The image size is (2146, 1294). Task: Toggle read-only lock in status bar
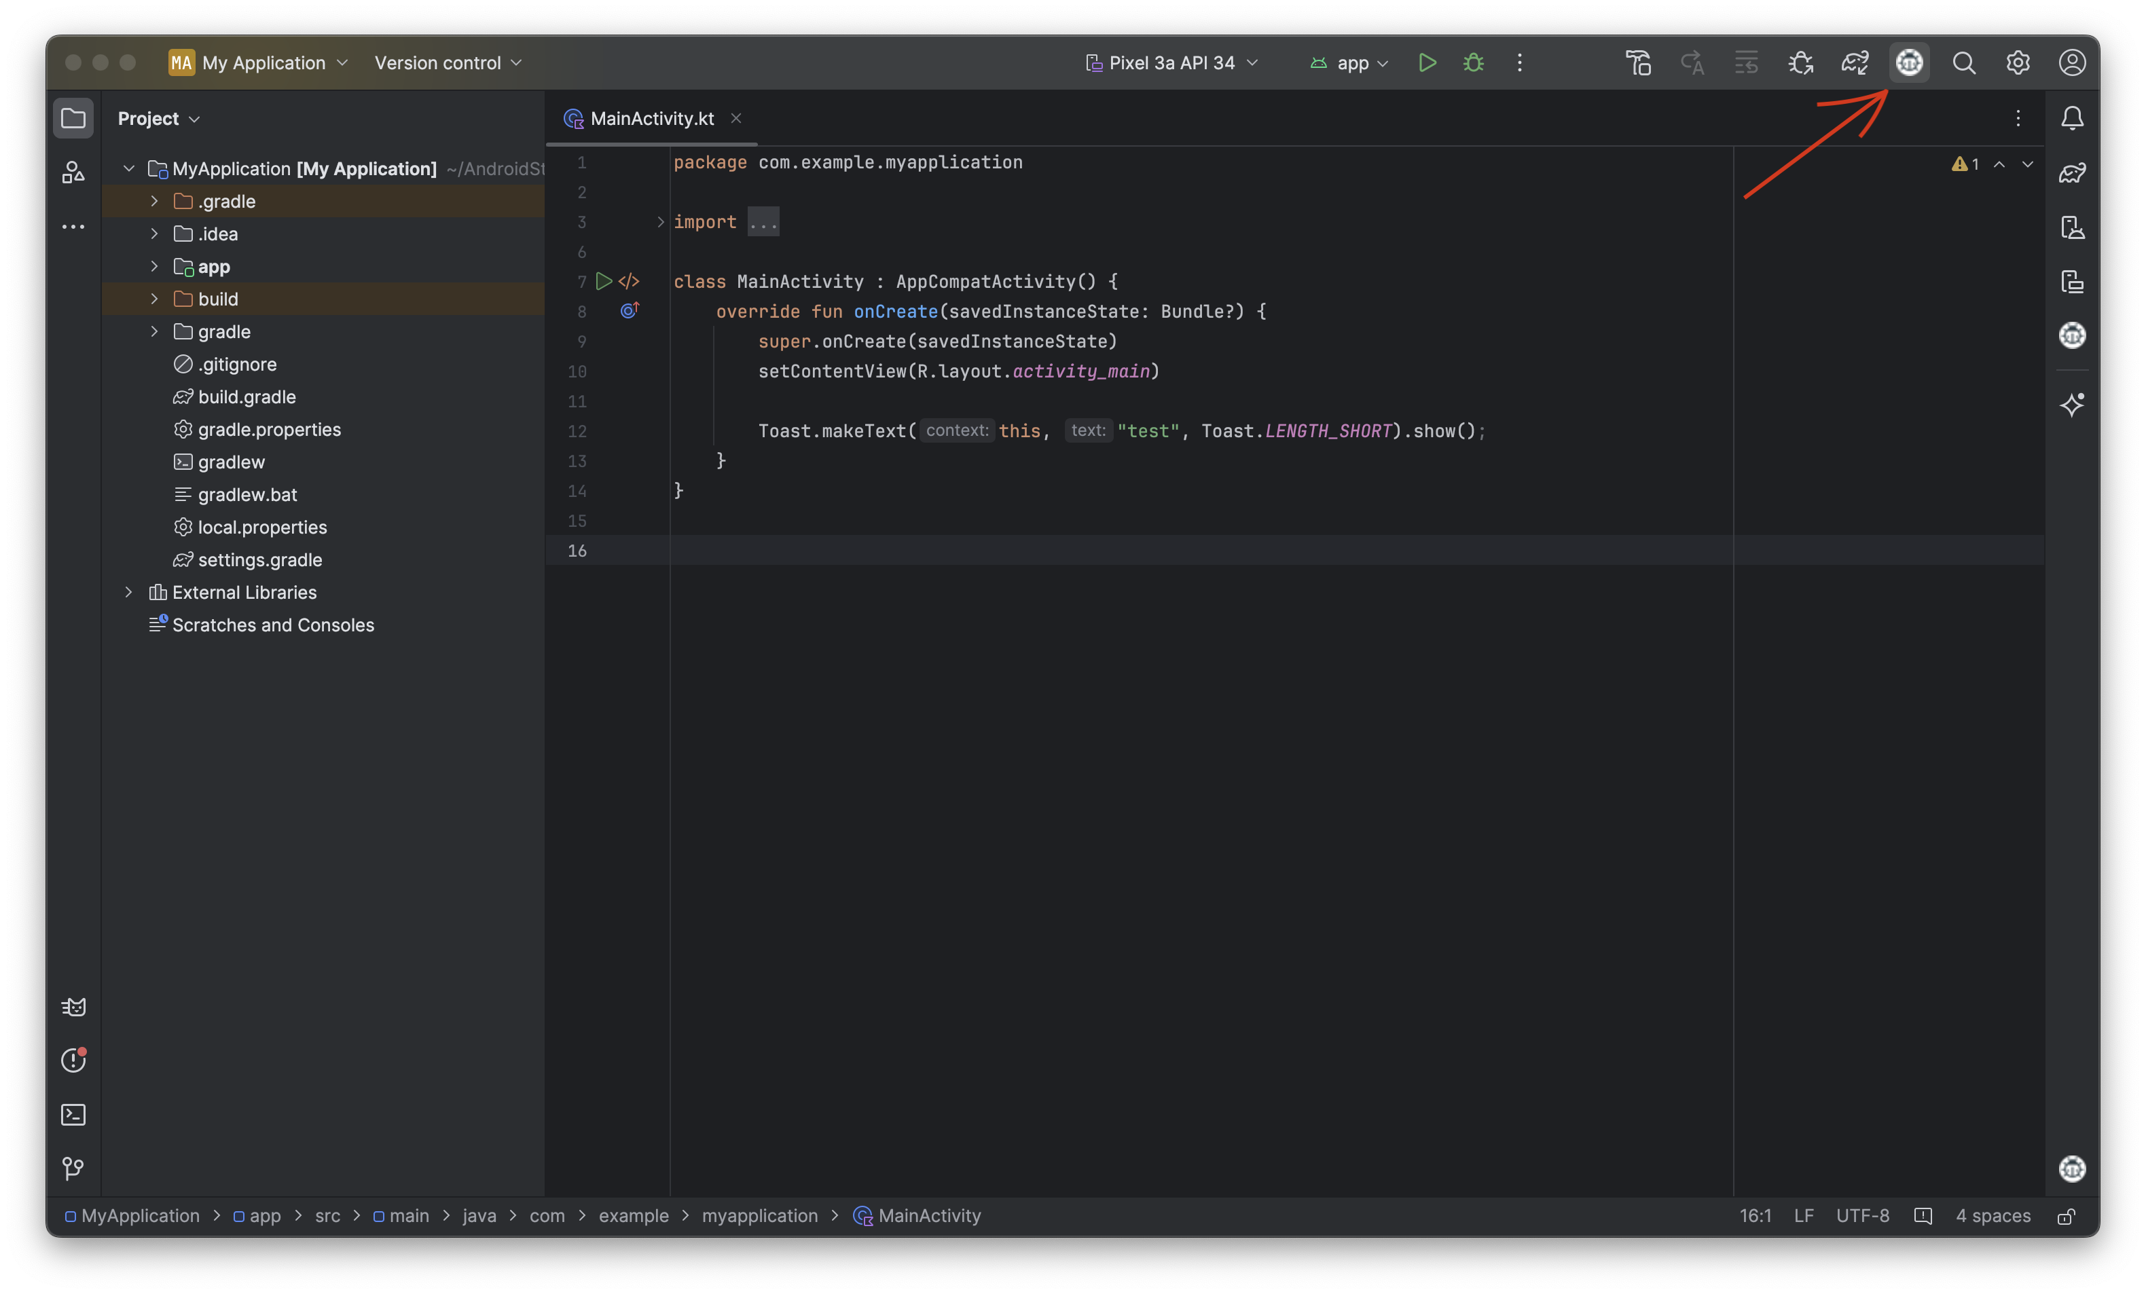(x=2066, y=1217)
